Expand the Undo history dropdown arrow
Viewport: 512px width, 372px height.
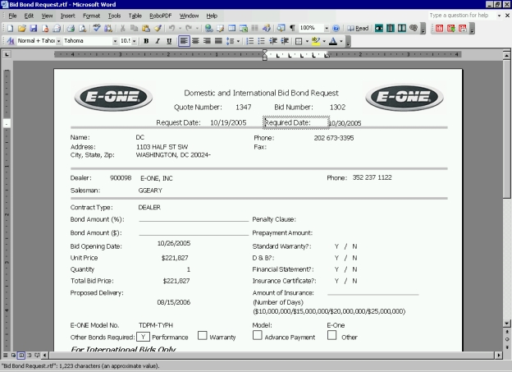click(180, 29)
